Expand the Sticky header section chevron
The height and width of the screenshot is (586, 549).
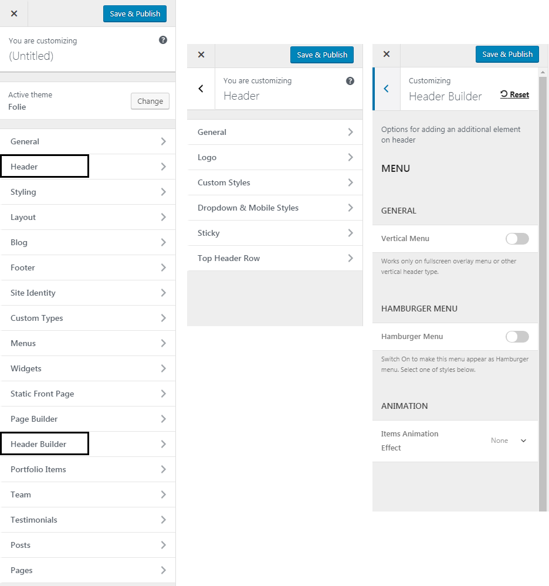coord(350,233)
